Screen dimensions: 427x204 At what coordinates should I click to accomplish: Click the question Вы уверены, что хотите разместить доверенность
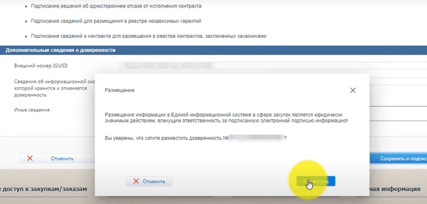[x=196, y=138]
